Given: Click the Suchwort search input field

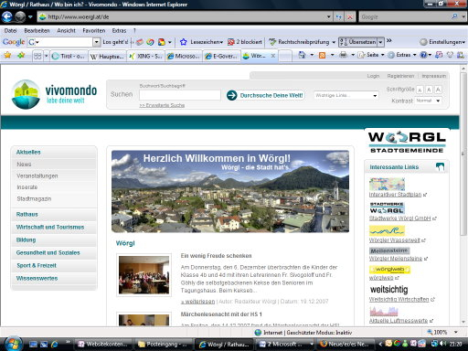Looking at the screenshot, I should (180, 95).
